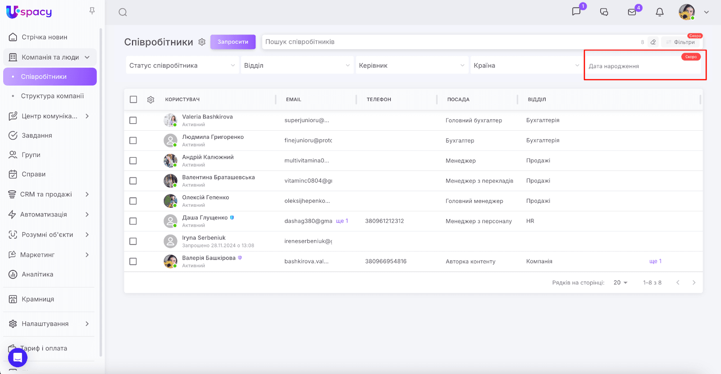Open Структура компанії in sidebar
Screen dimensions: 721x374
coord(52,96)
